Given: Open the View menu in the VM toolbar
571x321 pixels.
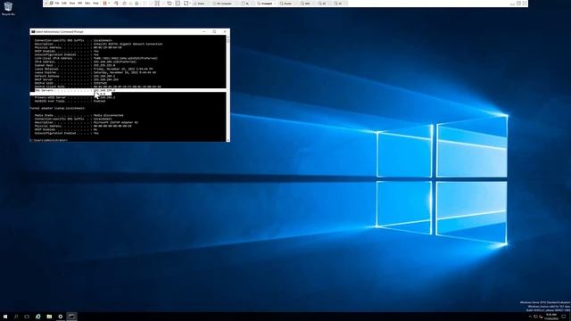Looking at the screenshot, I should (72, 4).
